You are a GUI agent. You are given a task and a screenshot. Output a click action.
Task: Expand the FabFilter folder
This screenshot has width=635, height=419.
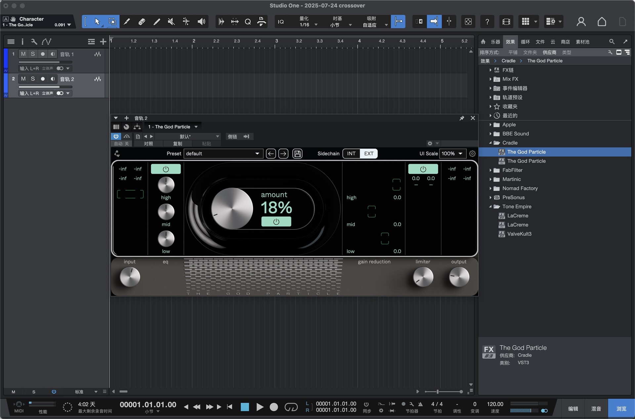coord(490,170)
